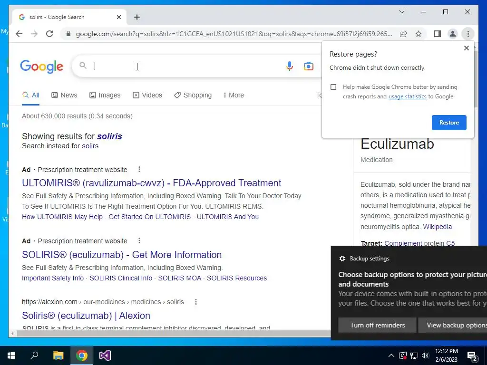Open Chrome three-dot menu
This screenshot has height=365, width=487.
(x=468, y=34)
